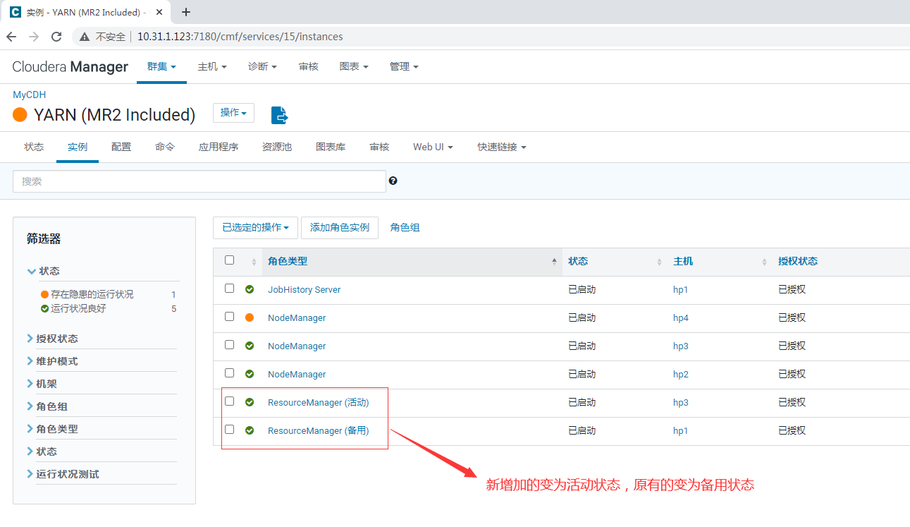Click the search help question mark icon

393,181
